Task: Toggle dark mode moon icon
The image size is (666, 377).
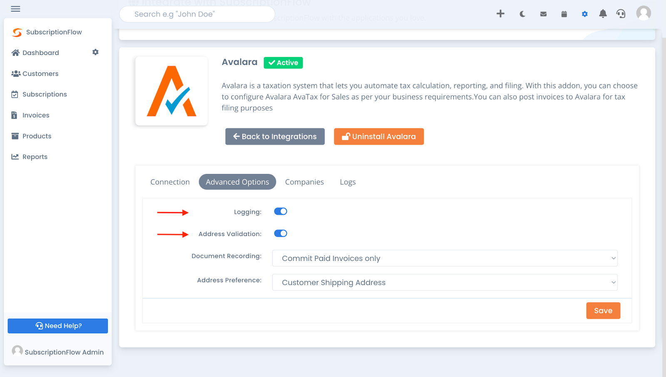Action: click(522, 14)
